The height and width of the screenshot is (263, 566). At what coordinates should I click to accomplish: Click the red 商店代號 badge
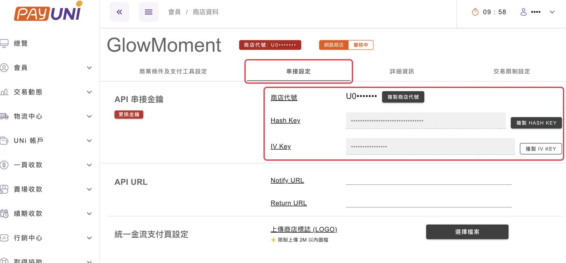pyautogui.click(x=270, y=45)
